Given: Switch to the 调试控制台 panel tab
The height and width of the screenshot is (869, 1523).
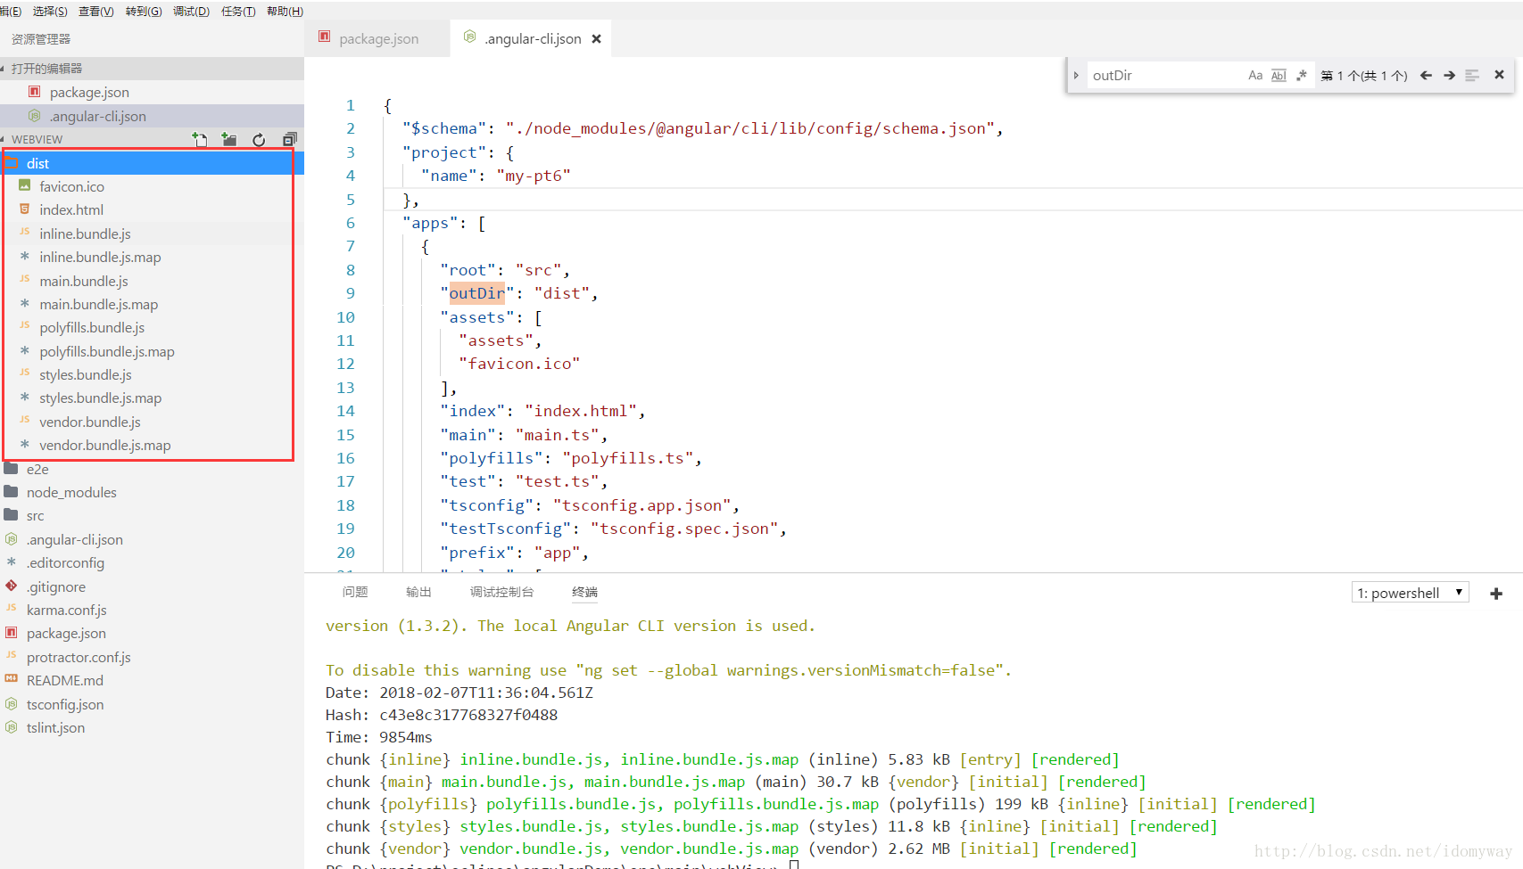Looking at the screenshot, I should (501, 592).
